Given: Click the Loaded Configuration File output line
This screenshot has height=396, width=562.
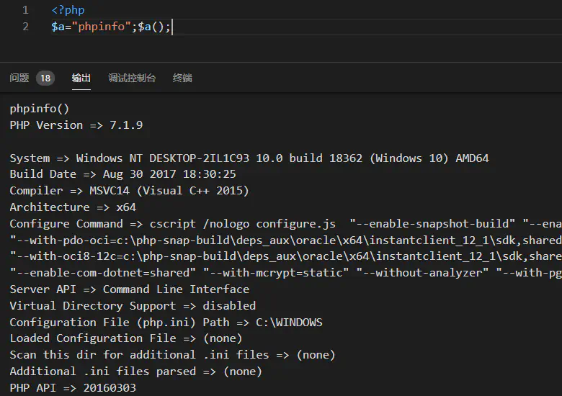Looking at the screenshot, I should click(125, 338).
